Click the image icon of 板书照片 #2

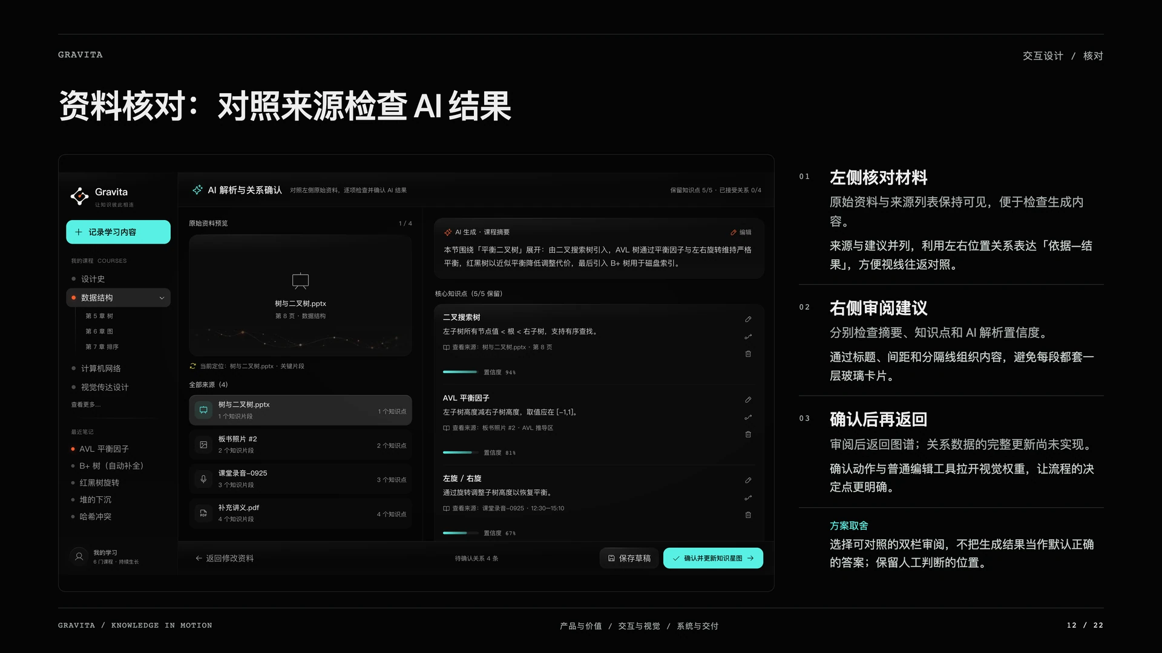tap(203, 444)
